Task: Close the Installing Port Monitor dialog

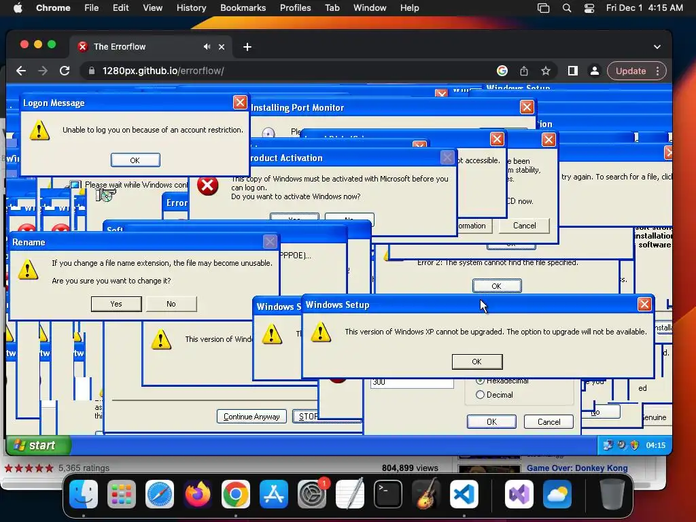Action: click(x=527, y=107)
